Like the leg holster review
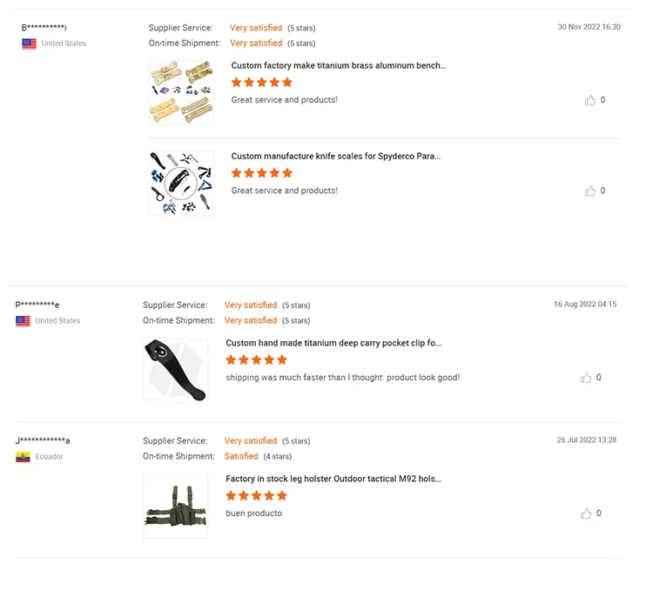The image size is (653, 597). [586, 513]
